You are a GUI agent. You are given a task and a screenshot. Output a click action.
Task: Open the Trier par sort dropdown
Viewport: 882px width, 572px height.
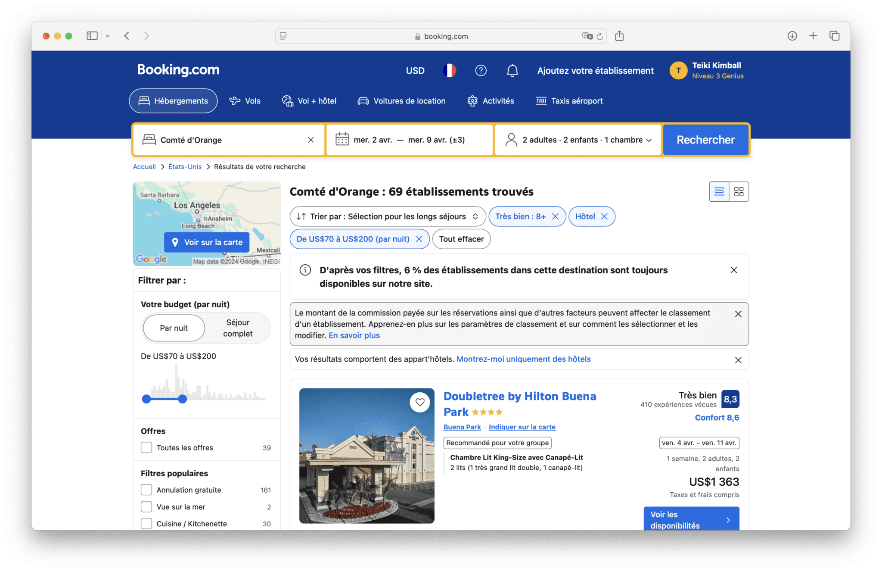coord(388,216)
